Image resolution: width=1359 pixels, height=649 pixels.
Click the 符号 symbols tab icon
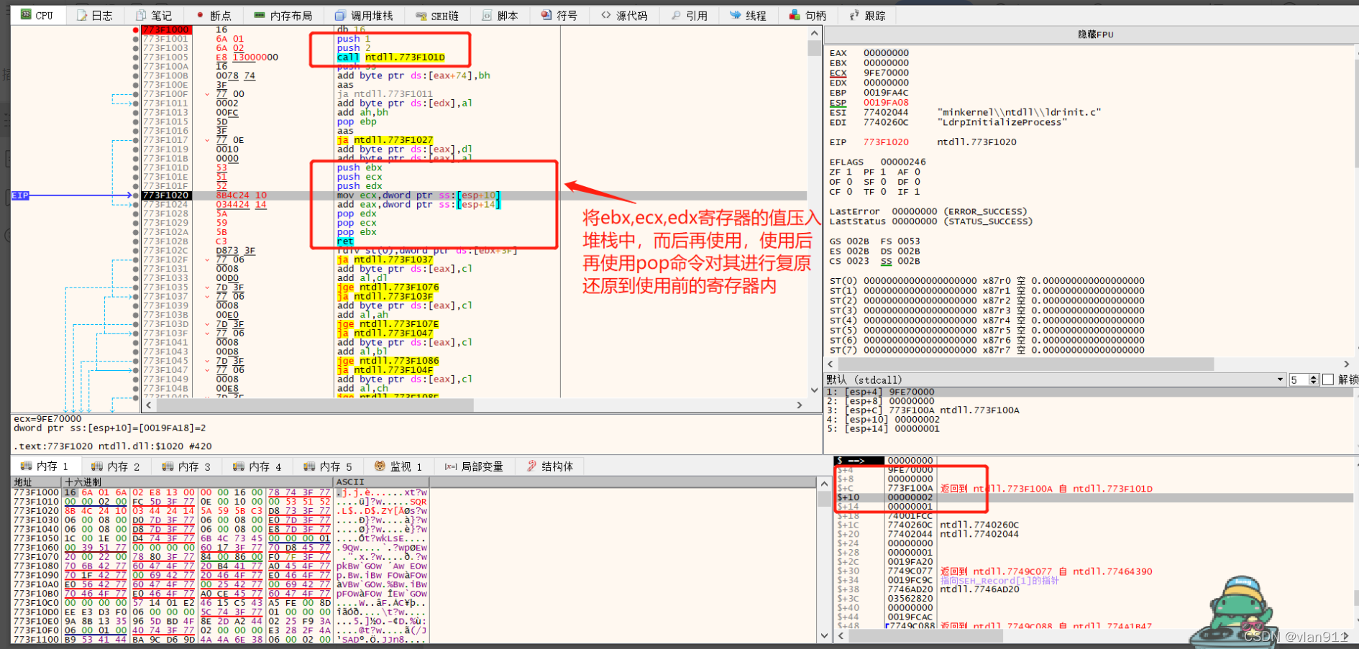tap(546, 15)
